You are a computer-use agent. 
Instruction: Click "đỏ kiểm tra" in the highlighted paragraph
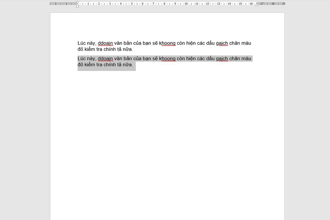[90, 65]
